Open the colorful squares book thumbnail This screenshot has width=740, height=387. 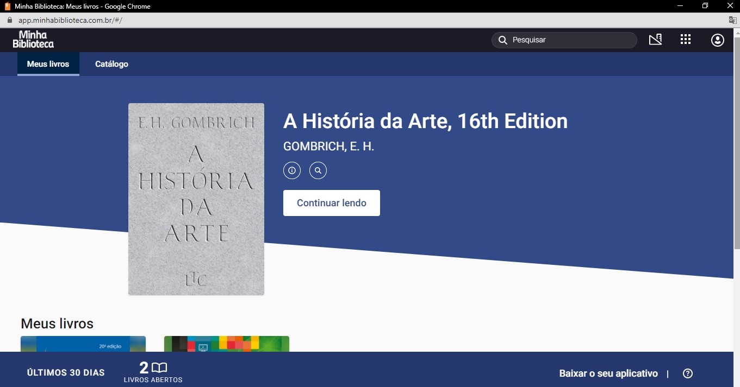coord(227,344)
